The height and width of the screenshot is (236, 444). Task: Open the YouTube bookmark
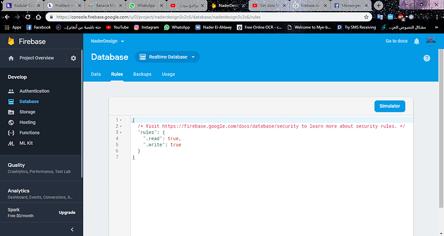[118, 27]
